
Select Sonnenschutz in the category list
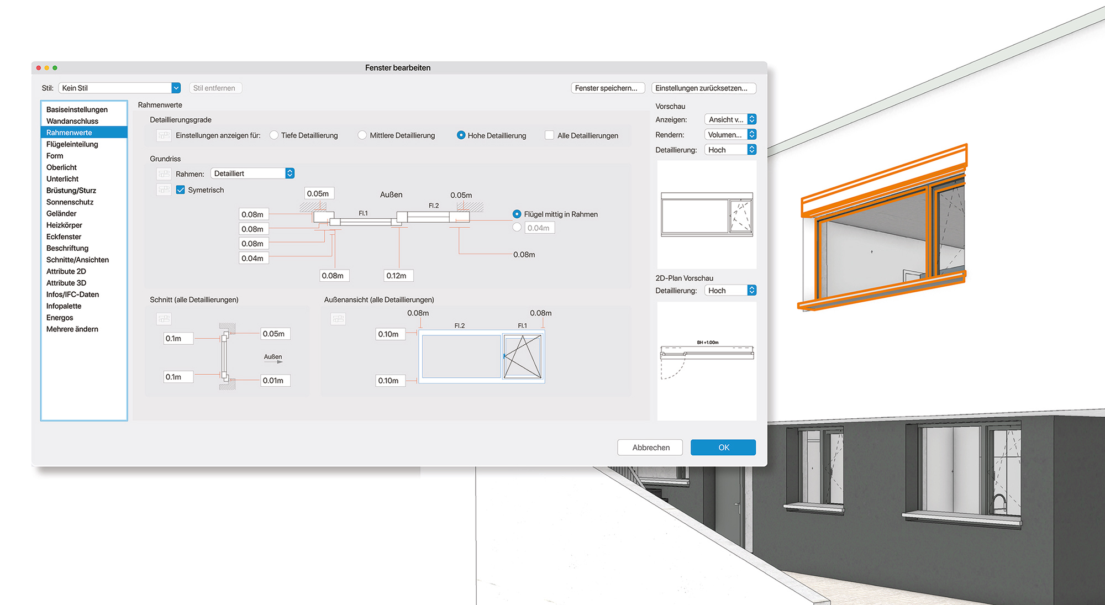click(70, 202)
